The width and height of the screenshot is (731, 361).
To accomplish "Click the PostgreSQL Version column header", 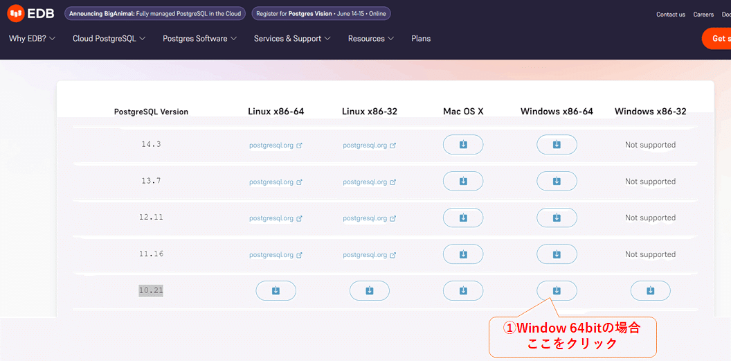I will [x=151, y=112].
